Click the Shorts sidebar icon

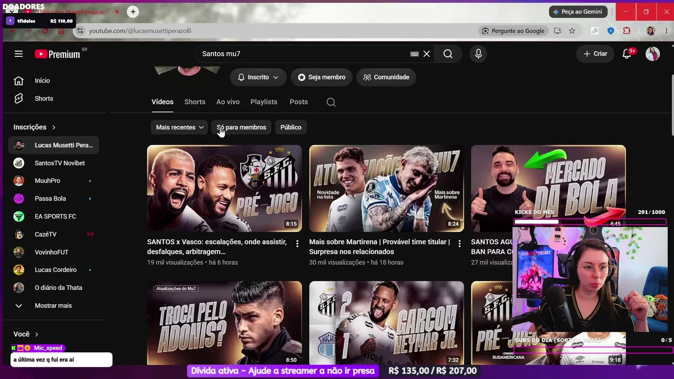point(19,98)
